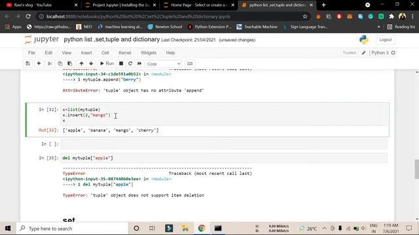Save notebook with the save and checkpoint icon
Viewport: 419px width, 235px height.
click(x=27, y=64)
